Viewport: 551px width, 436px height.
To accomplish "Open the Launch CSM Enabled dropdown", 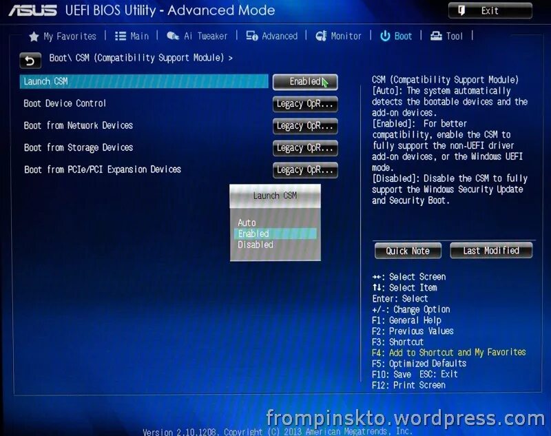I will 305,82.
